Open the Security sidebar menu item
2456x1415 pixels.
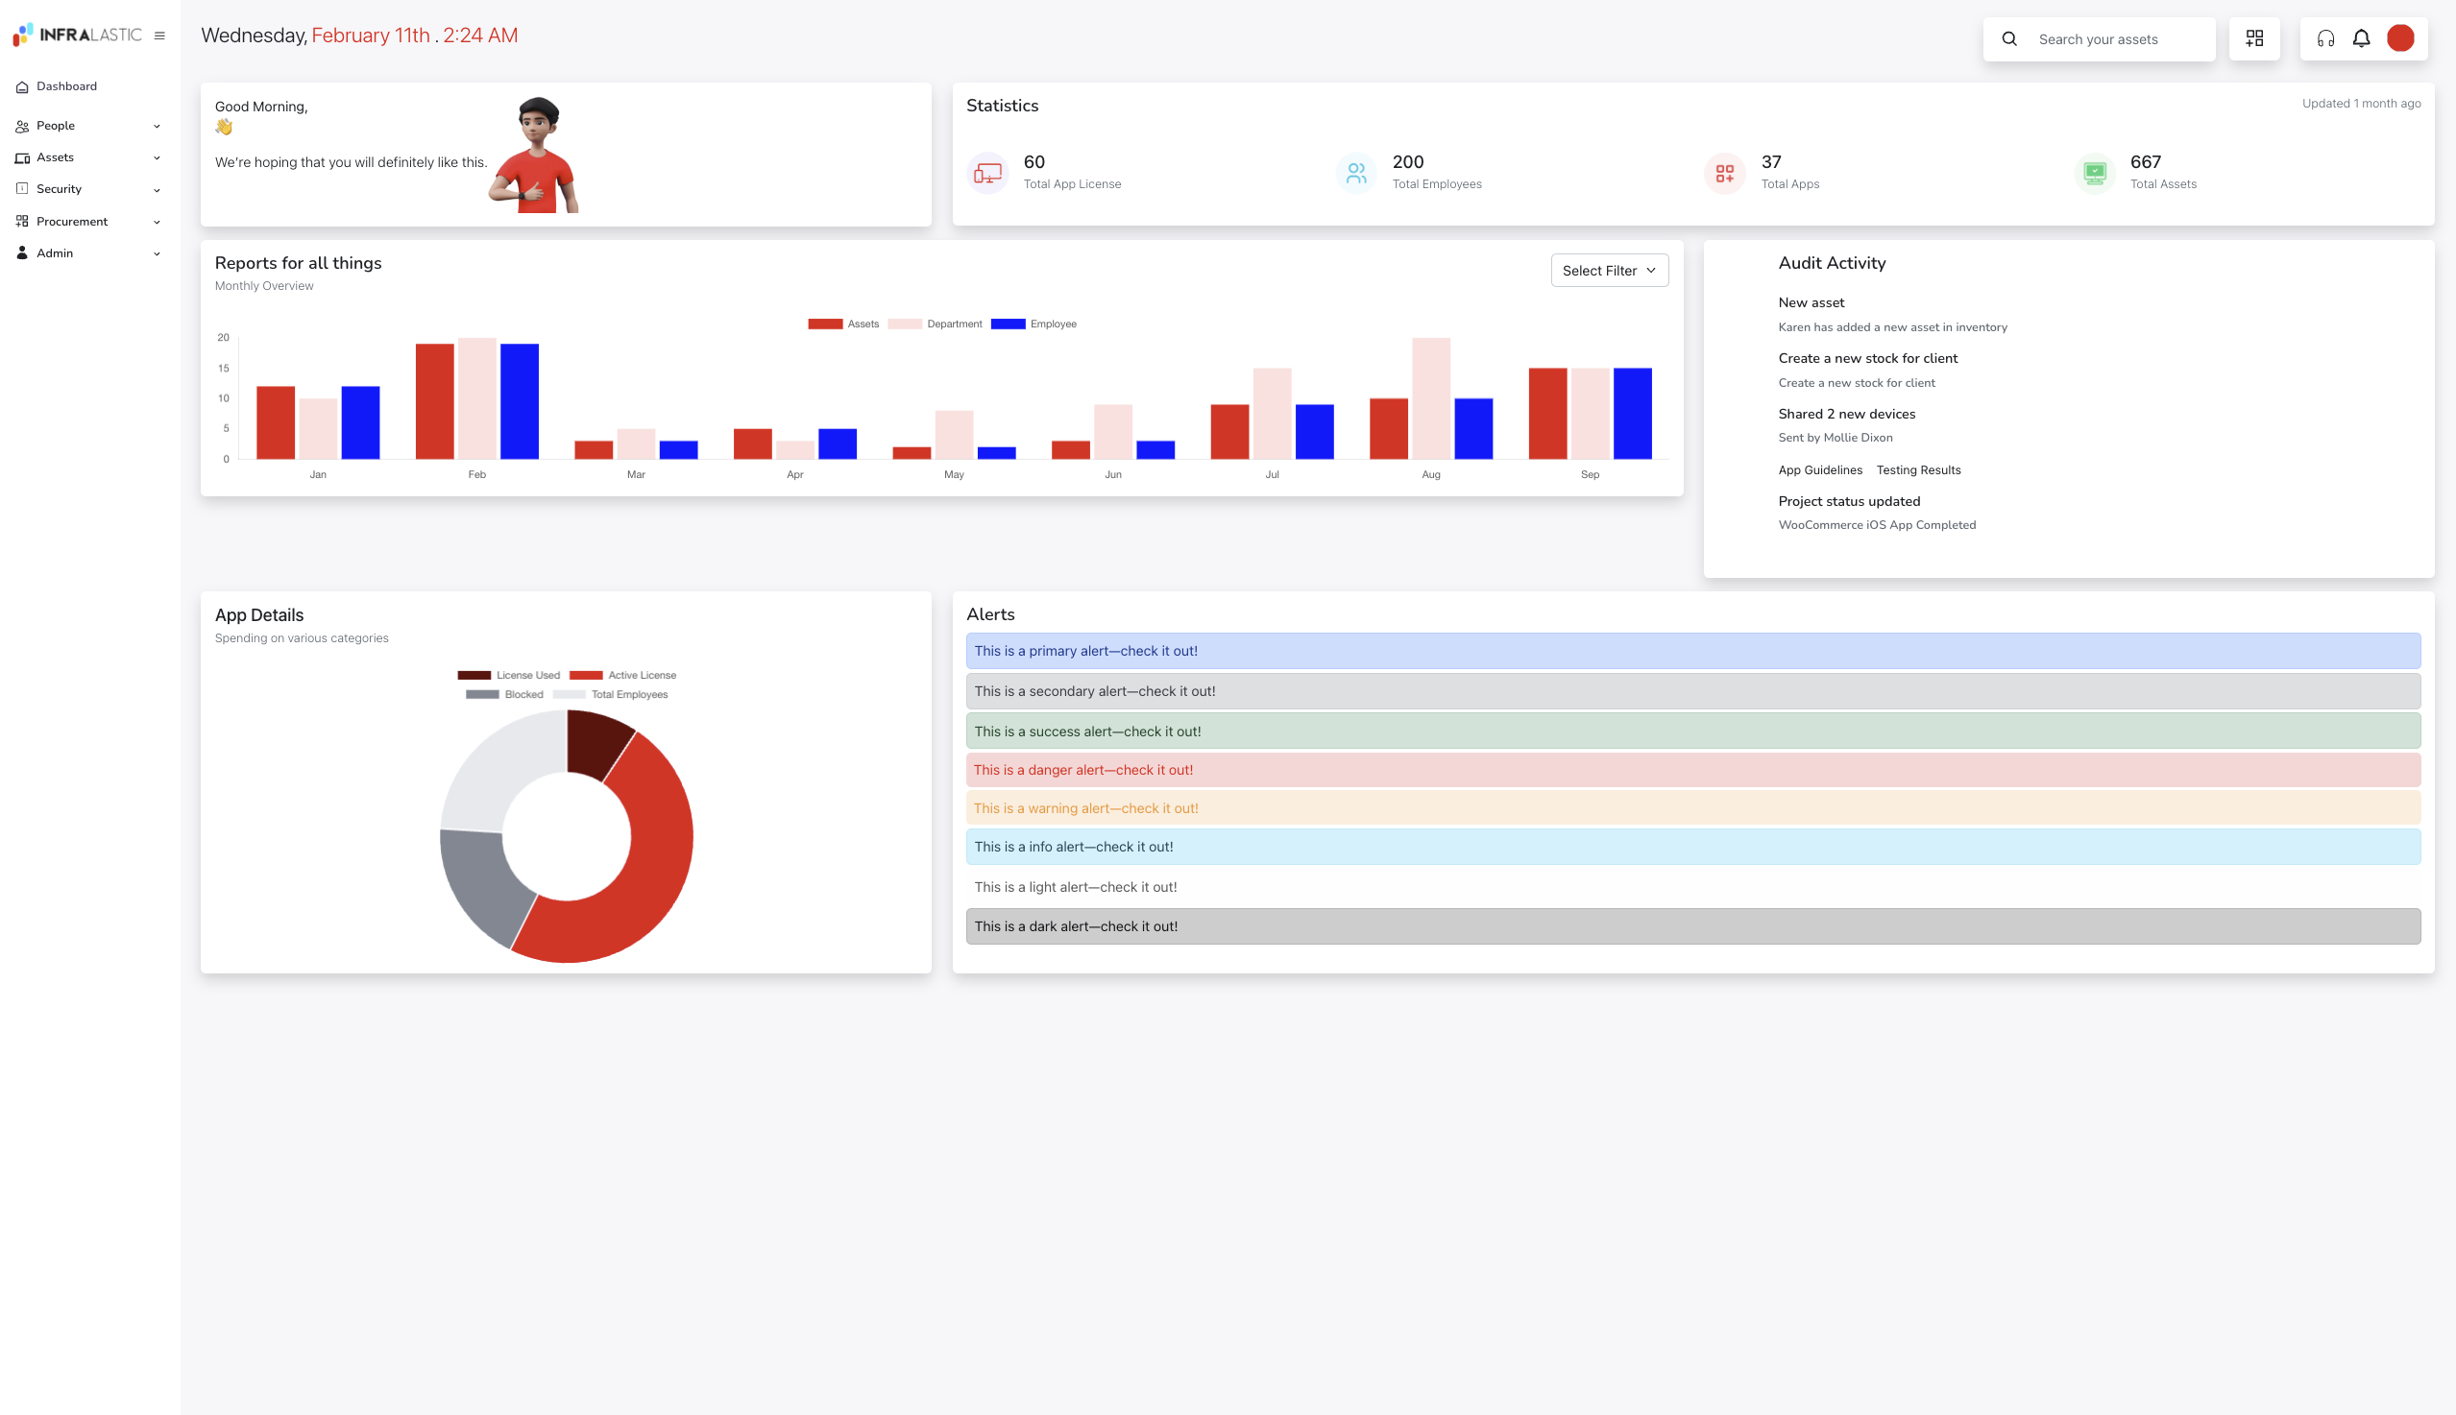[87, 189]
